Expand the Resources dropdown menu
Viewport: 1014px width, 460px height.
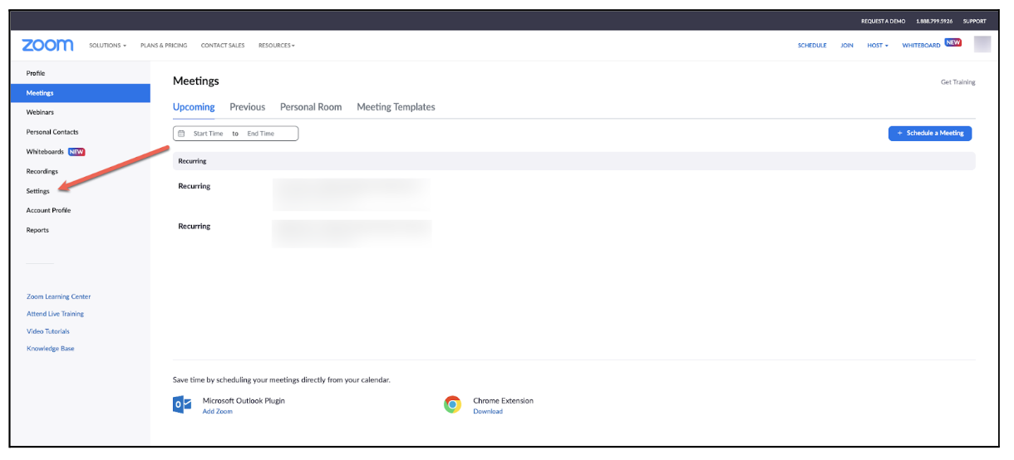276,46
